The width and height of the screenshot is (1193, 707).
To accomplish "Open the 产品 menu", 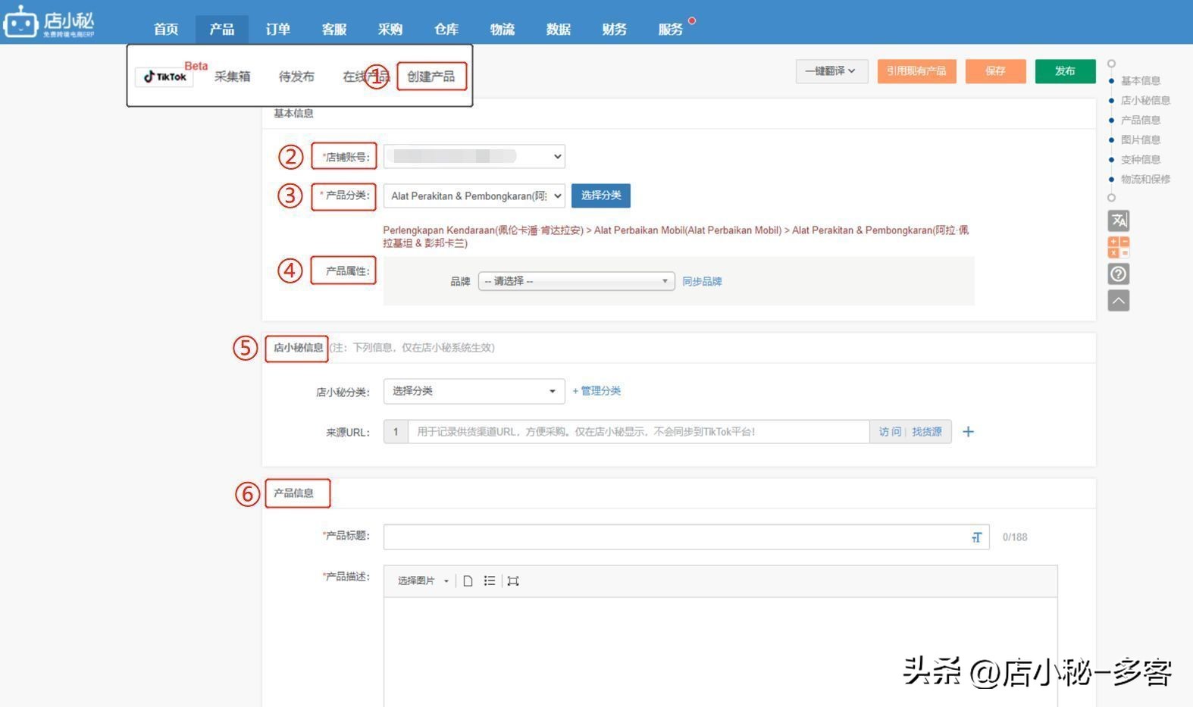I will point(222,29).
